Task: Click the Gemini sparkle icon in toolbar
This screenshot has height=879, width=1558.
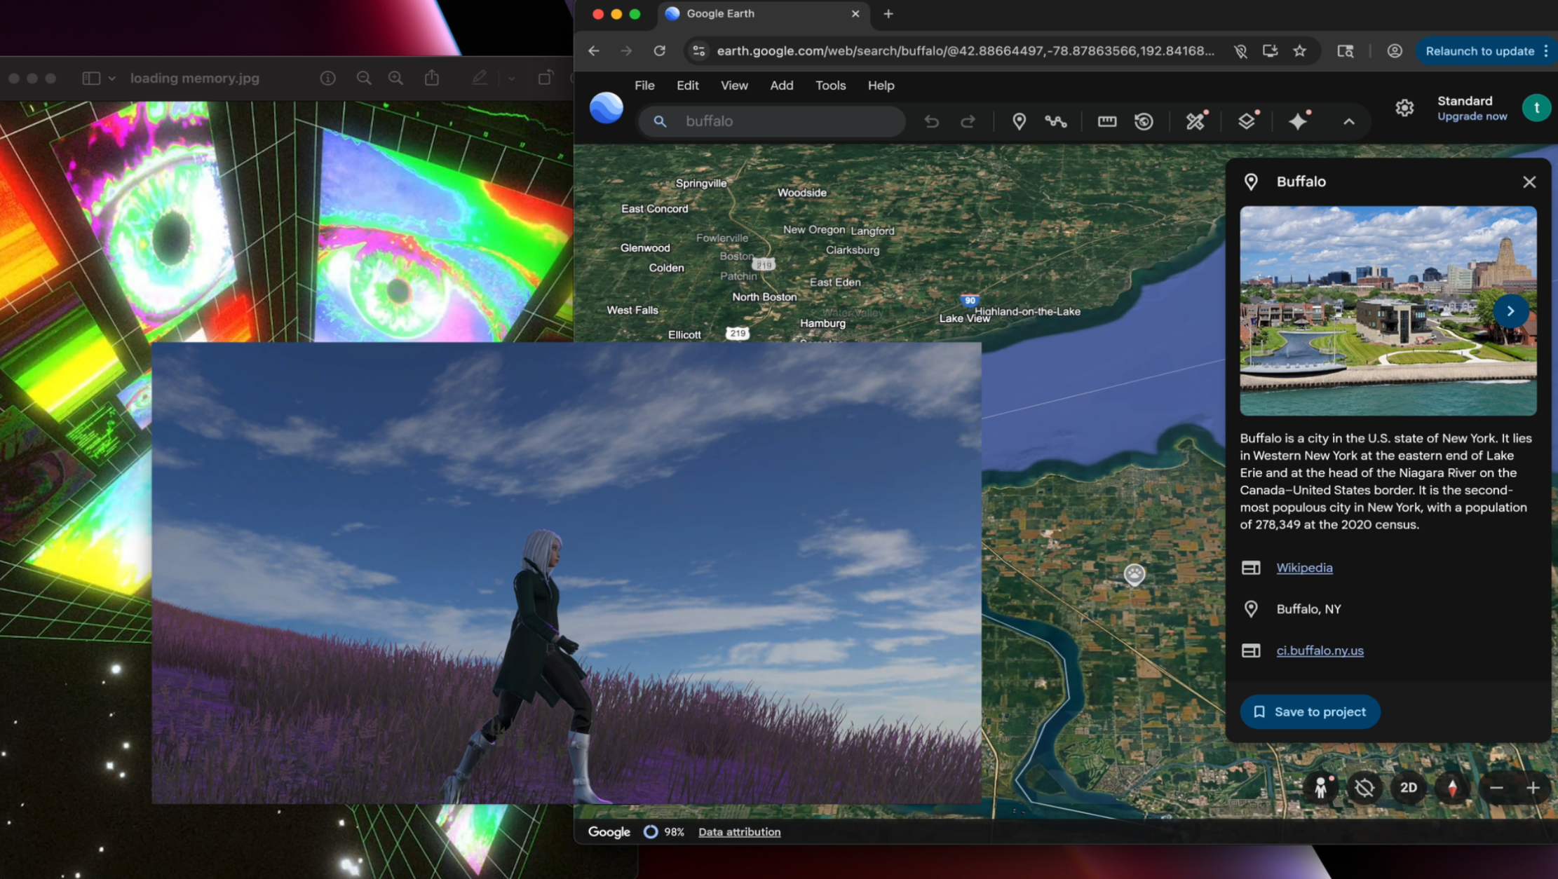Action: [1299, 121]
